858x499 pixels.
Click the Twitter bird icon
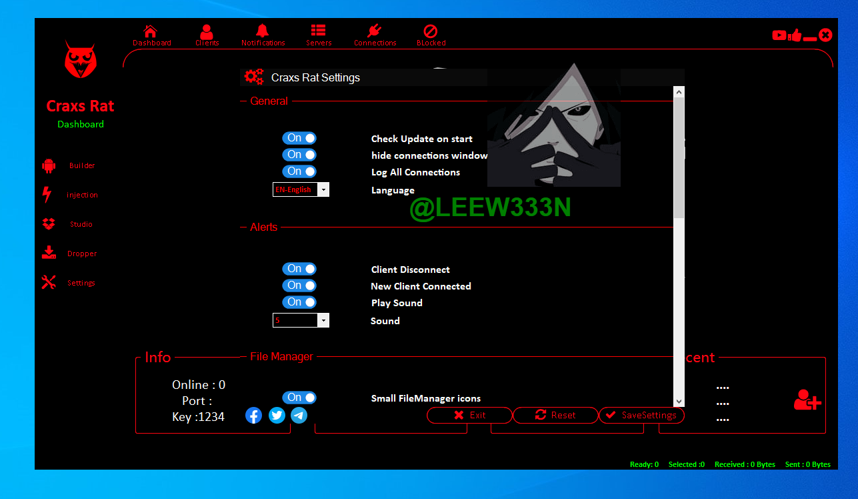pos(277,416)
